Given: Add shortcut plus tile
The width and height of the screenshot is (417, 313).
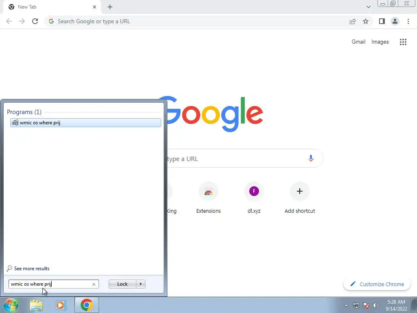Looking at the screenshot, I should [x=300, y=198].
